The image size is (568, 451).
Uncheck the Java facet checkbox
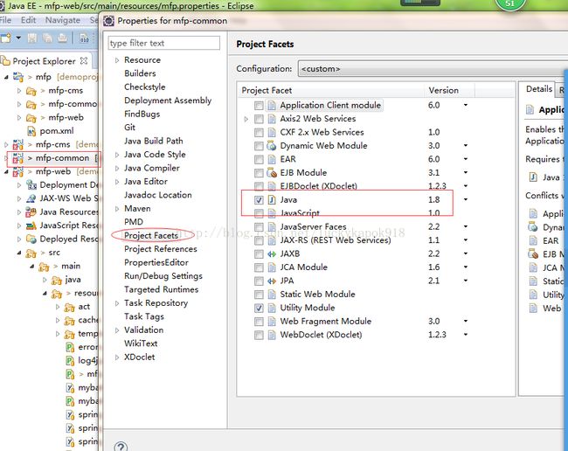[259, 200]
